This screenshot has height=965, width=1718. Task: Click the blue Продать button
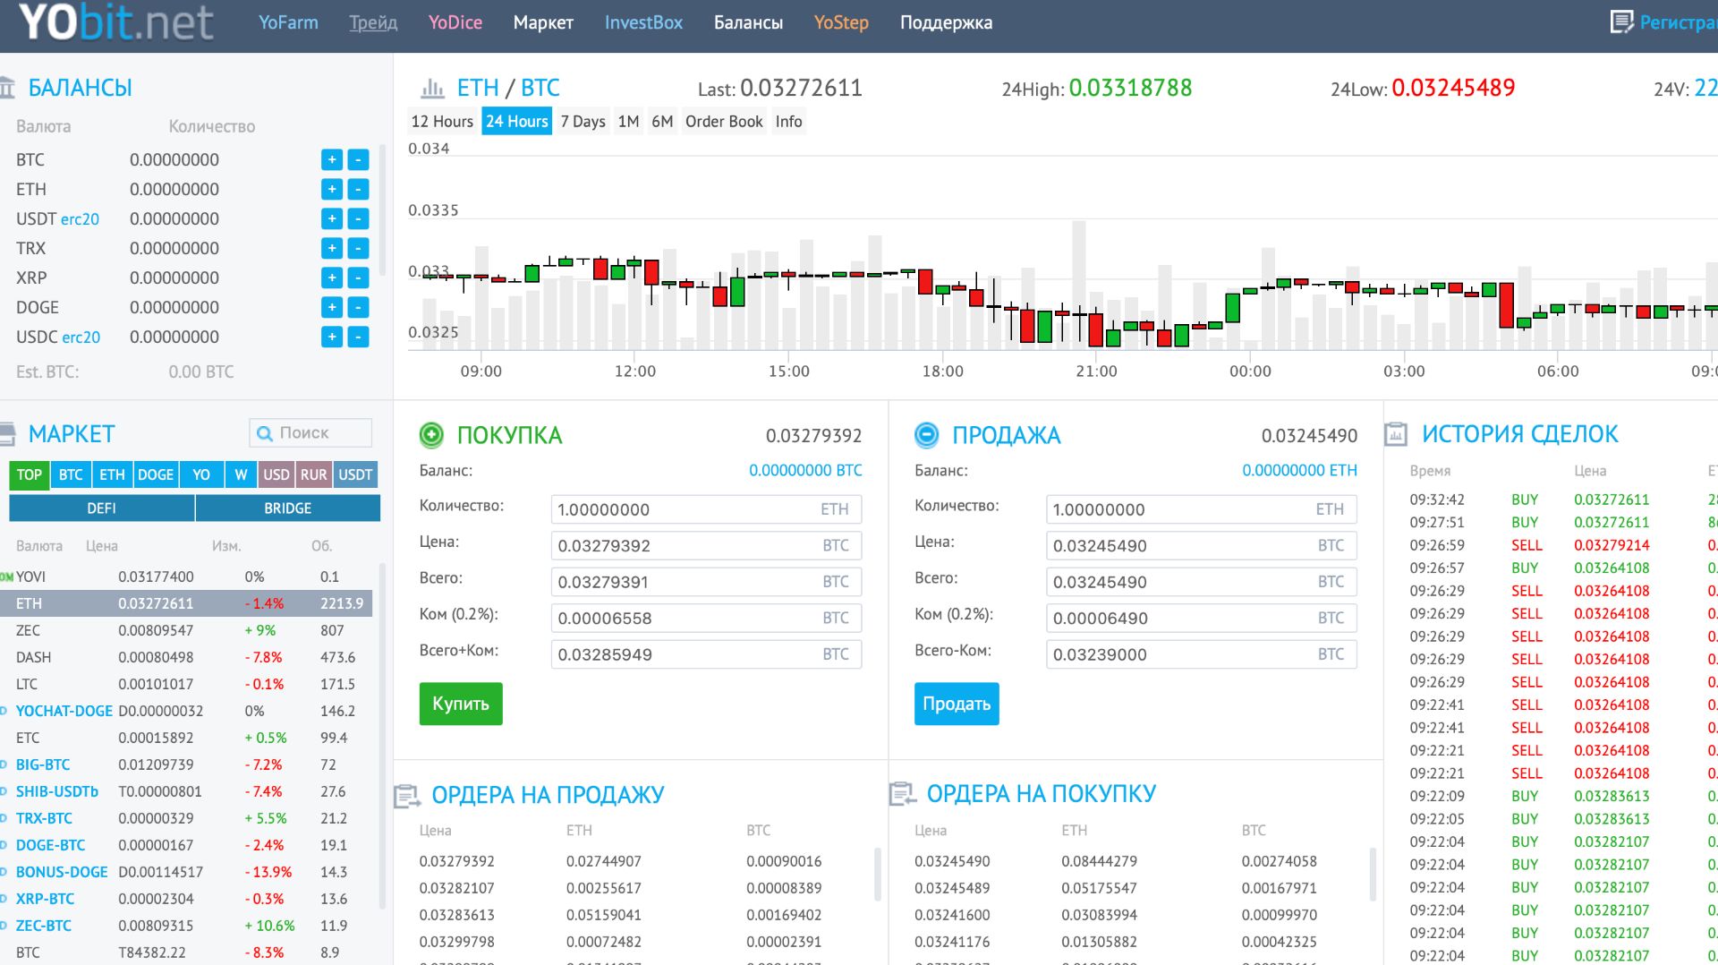[957, 704]
